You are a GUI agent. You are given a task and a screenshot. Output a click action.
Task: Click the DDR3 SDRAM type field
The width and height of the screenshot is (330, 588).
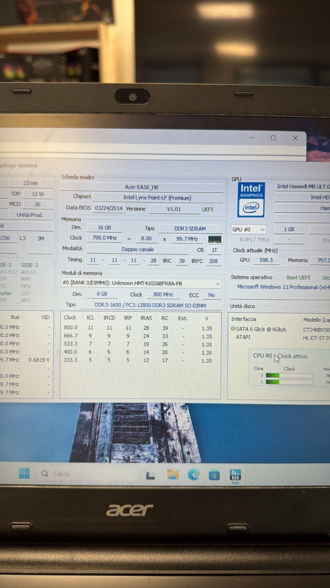[190, 229]
